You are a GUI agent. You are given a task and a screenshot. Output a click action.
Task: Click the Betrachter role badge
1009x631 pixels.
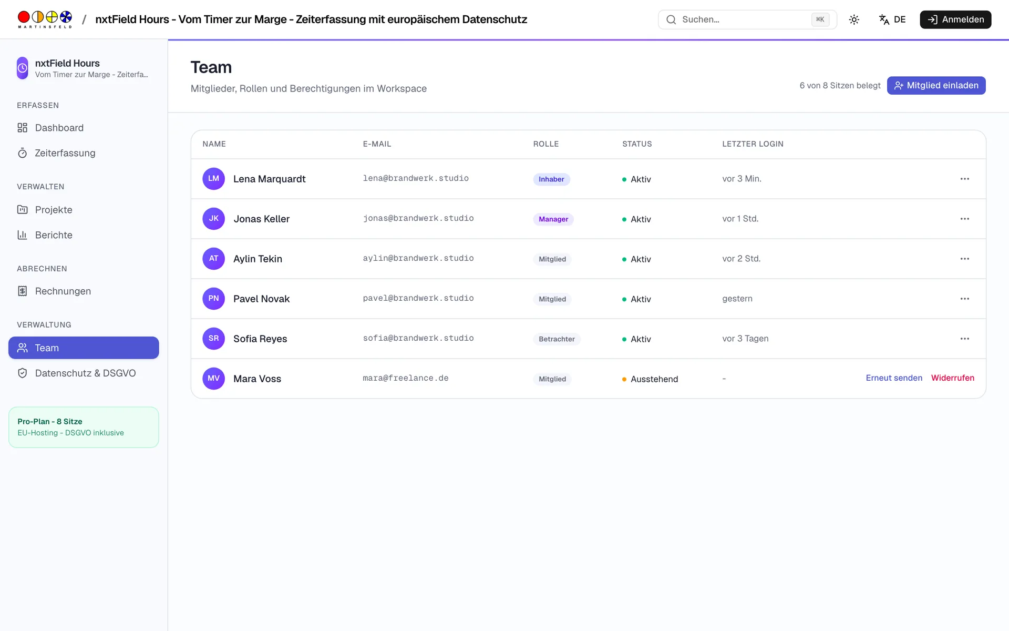pyautogui.click(x=557, y=339)
